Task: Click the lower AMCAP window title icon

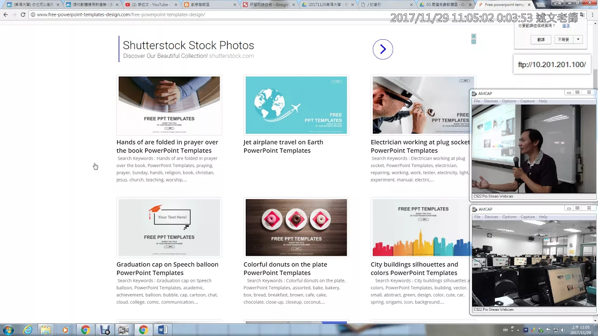Action: point(475,209)
